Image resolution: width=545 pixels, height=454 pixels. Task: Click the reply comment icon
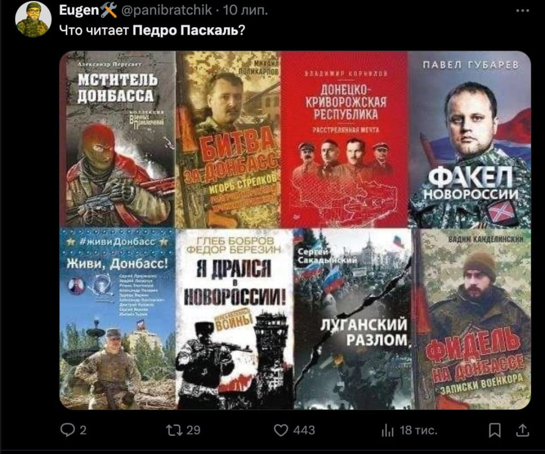click(x=68, y=430)
